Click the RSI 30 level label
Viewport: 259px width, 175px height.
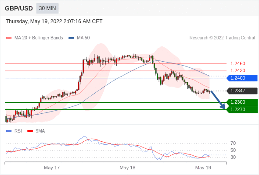click(233, 157)
